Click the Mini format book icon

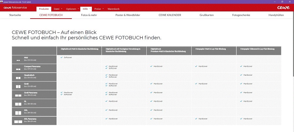click(18, 61)
